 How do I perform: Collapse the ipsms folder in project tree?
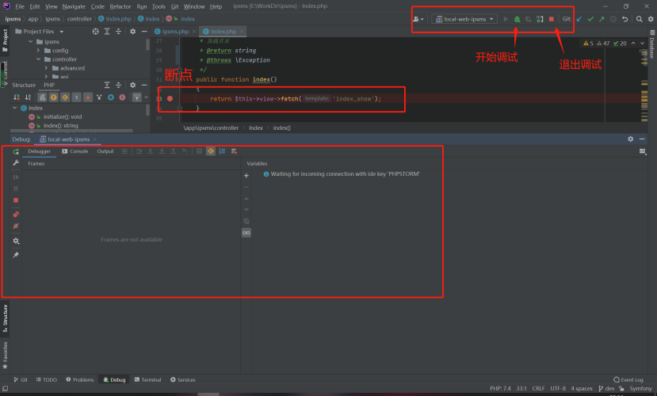(x=31, y=42)
